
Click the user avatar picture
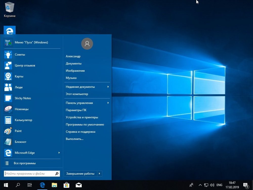pos(87,44)
